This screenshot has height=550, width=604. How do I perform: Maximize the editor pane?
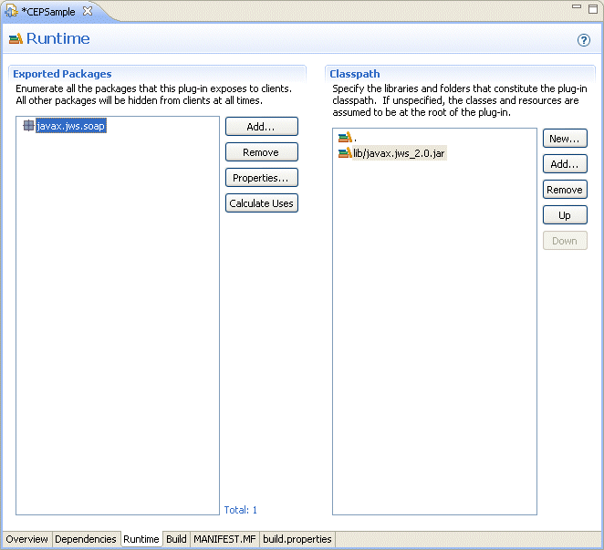pos(593,9)
